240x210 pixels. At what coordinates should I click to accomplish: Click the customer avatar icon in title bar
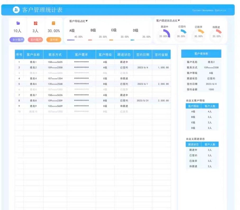16,10
